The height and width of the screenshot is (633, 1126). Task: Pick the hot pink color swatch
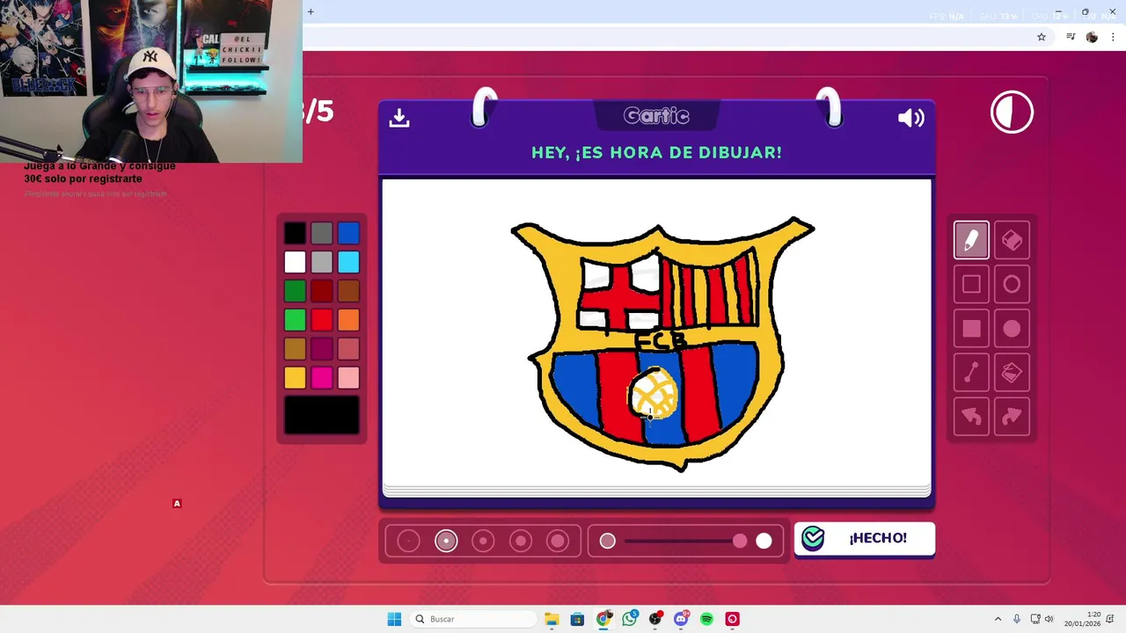click(x=322, y=378)
